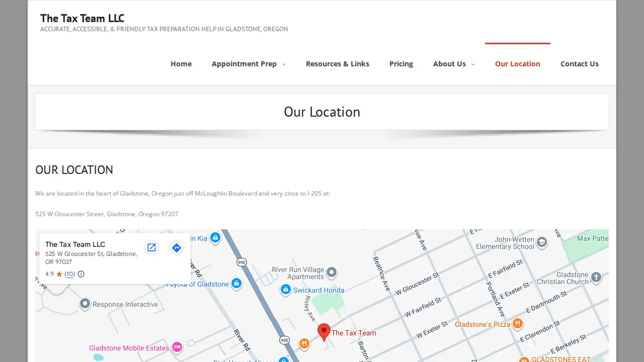Open the 10 reviews link
This screenshot has width=644, height=362.
pos(69,274)
